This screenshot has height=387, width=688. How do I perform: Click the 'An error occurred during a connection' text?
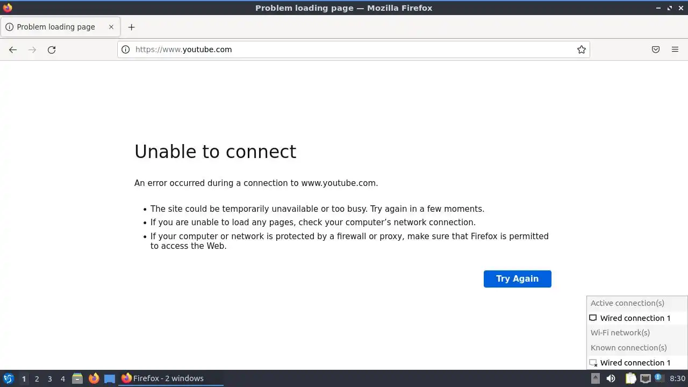point(256,183)
